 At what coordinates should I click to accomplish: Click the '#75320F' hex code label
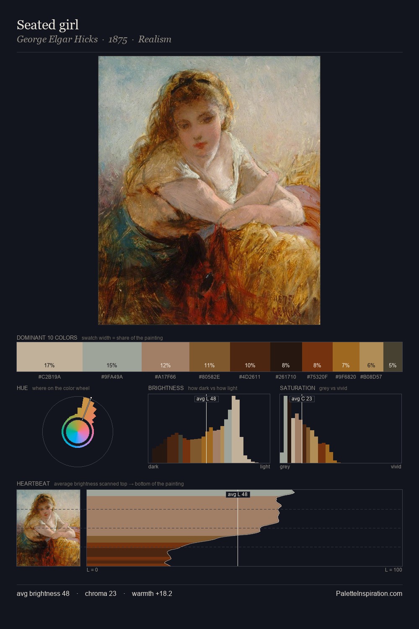pos(317,377)
